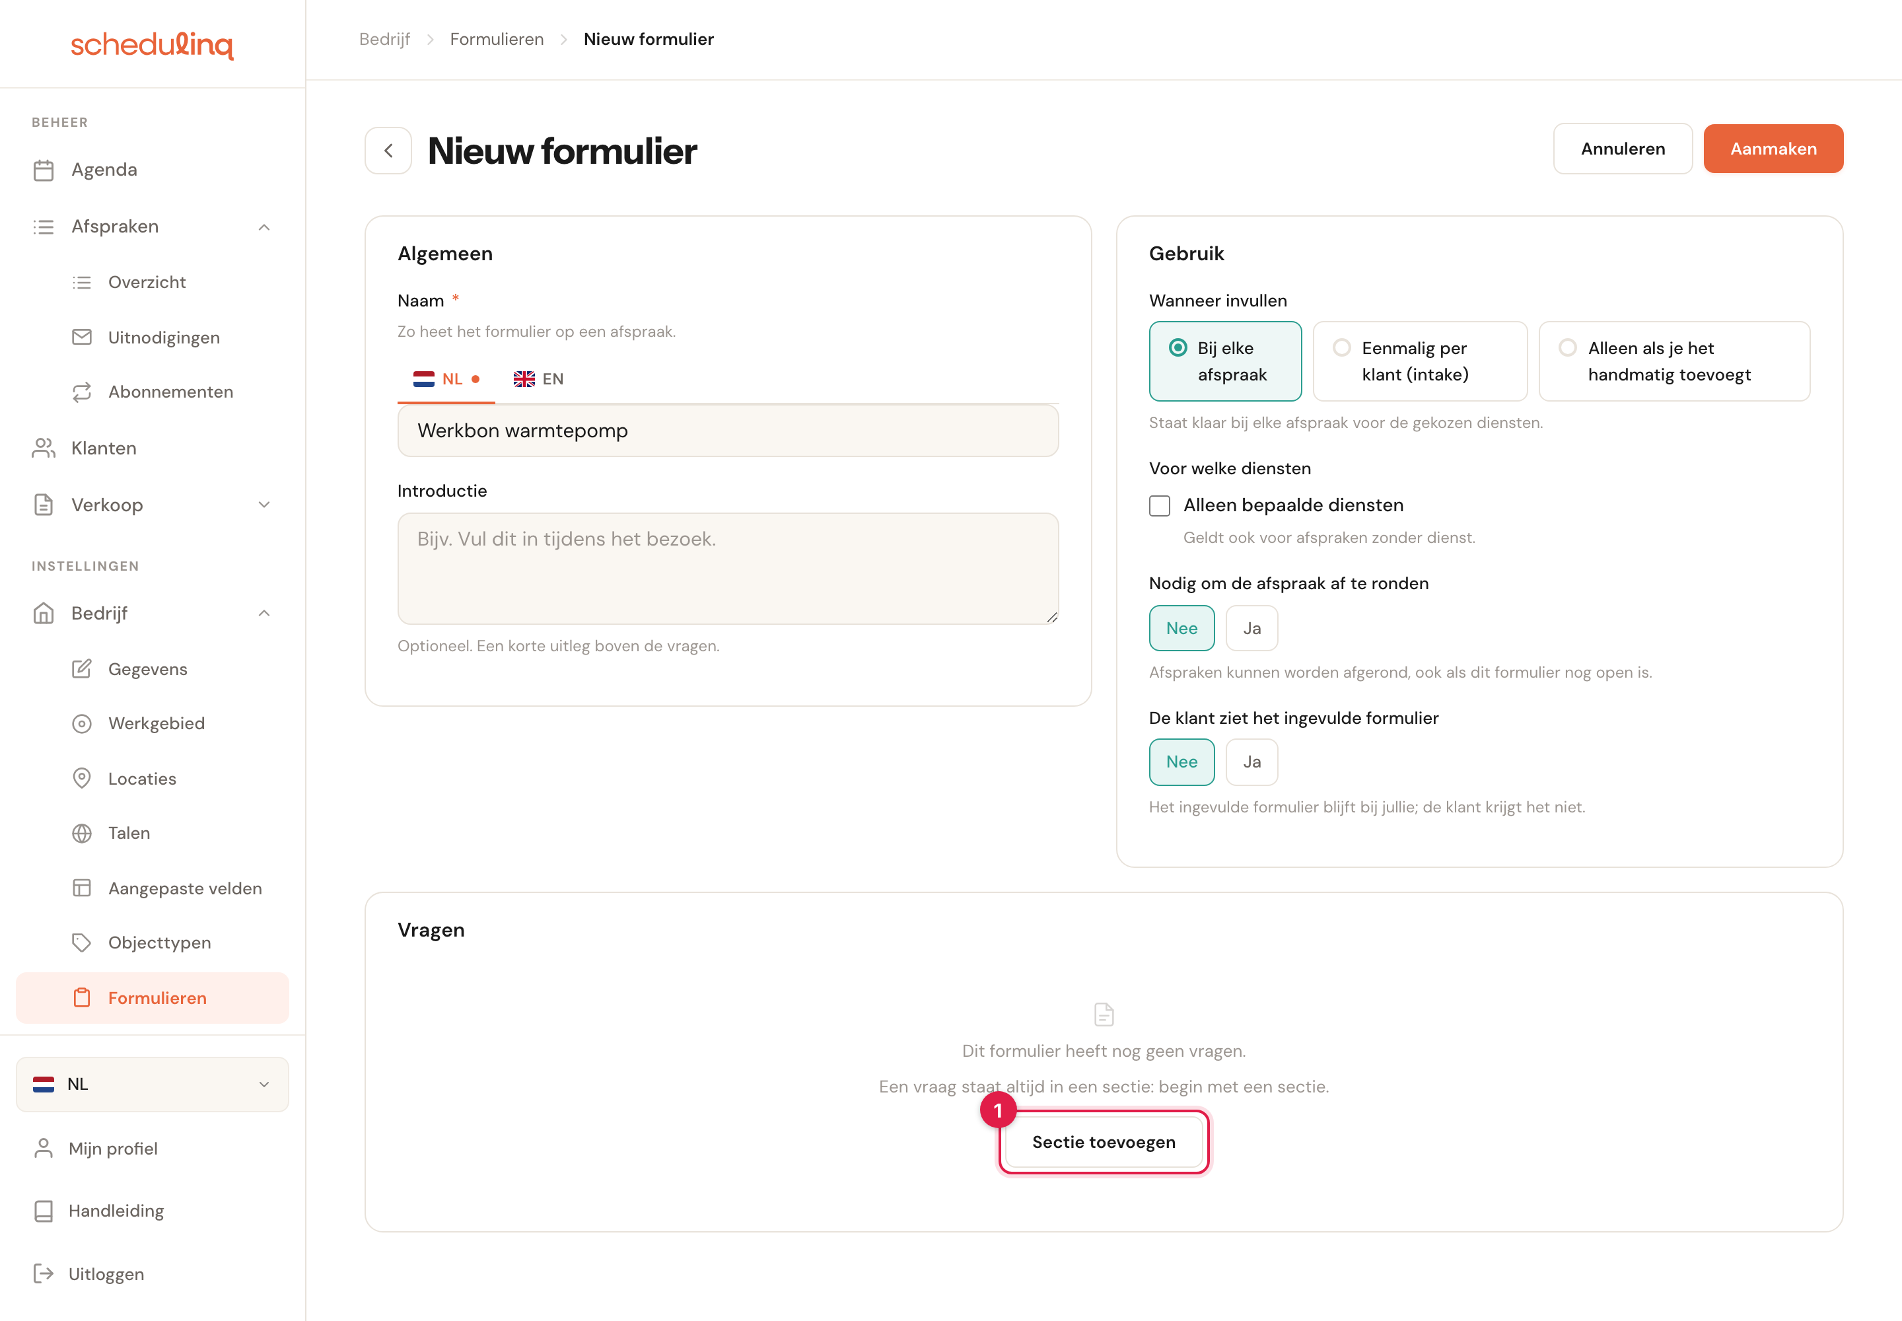Click the Sectie toevoegen button
1902x1321 pixels.
coord(1104,1142)
